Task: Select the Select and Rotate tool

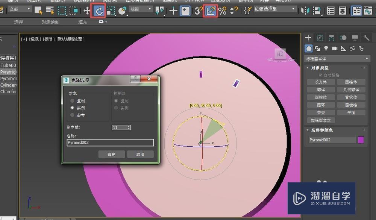Action: click(x=99, y=10)
